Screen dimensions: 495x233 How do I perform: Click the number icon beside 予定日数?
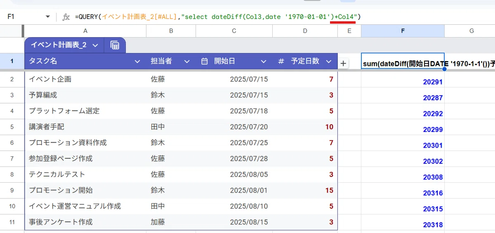[281, 61]
